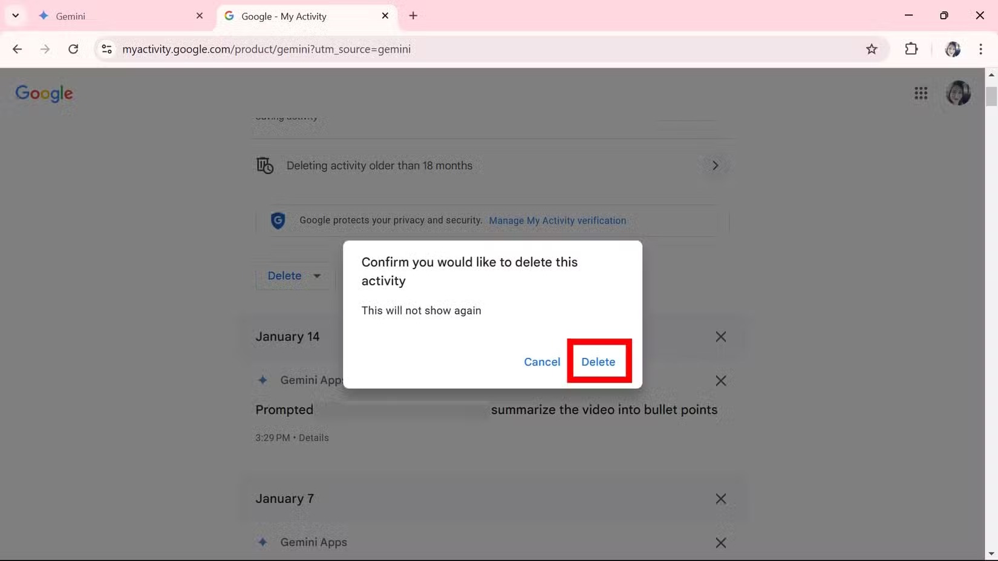Open the Google apps grid icon
This screenshot has height=561, width=998.
tap(921, 93)
